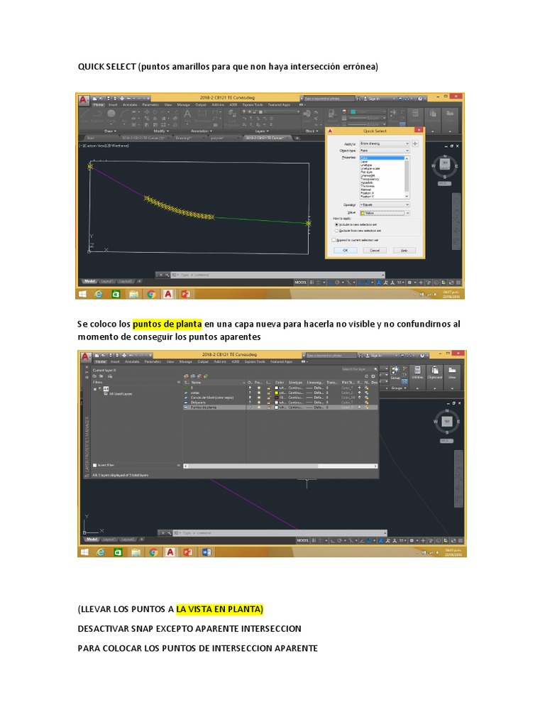The height and width of the screenshot is (727, 545).
Task: Click OK in Quick Select dialog
Action: coord(346,251)
